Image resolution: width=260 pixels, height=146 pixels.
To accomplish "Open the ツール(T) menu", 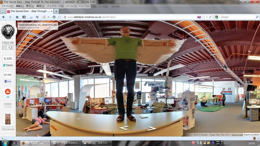I will coord(71,6).
